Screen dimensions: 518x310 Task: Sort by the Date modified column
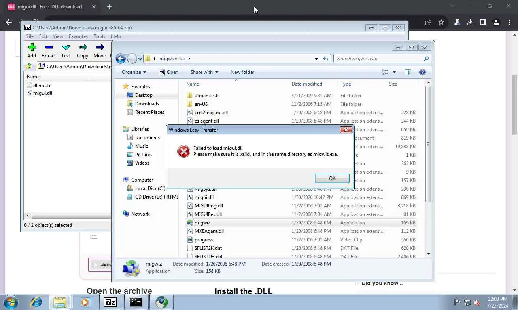(307, 84)
